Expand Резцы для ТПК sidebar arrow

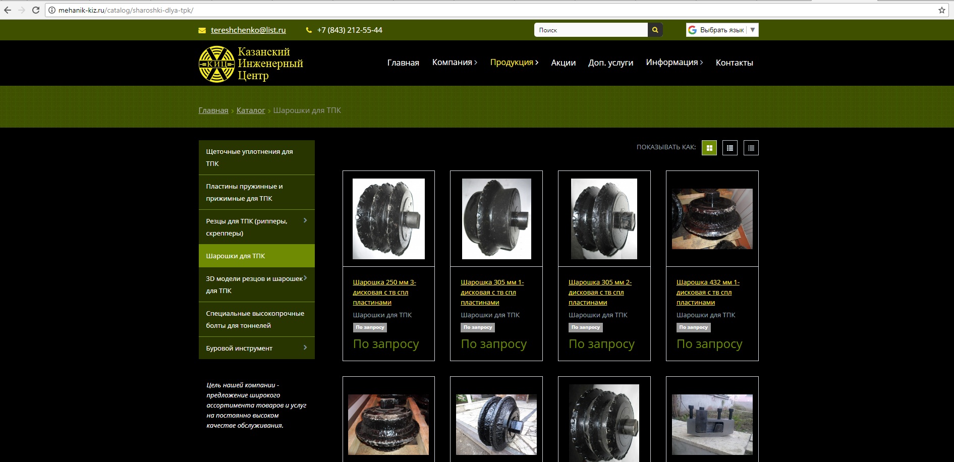305,220
